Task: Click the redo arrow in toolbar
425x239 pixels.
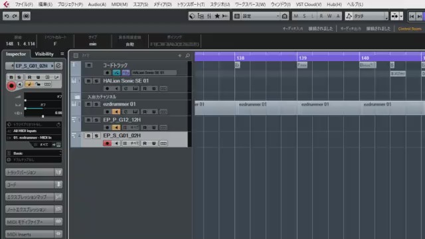Action: point(15,16)
